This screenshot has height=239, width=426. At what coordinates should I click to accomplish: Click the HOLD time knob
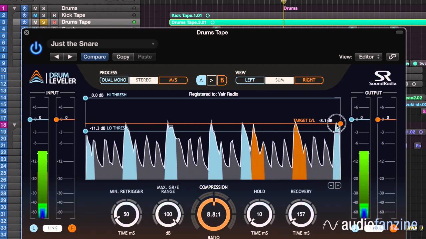coord(259,214)
